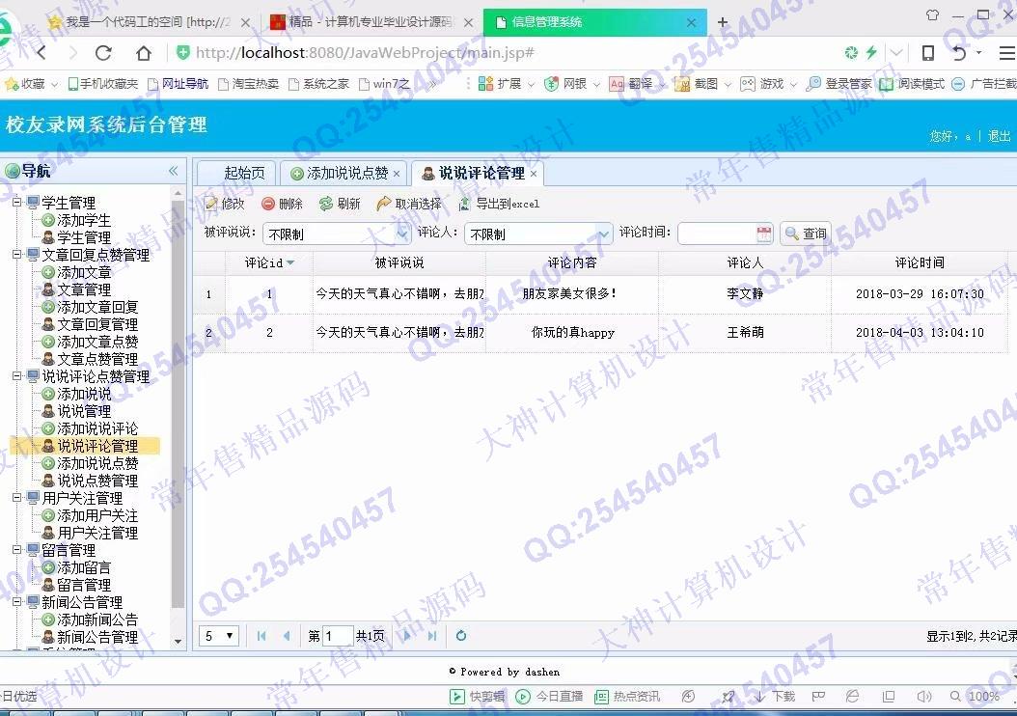Click the 退出 logout link

[x=999, y=136]
